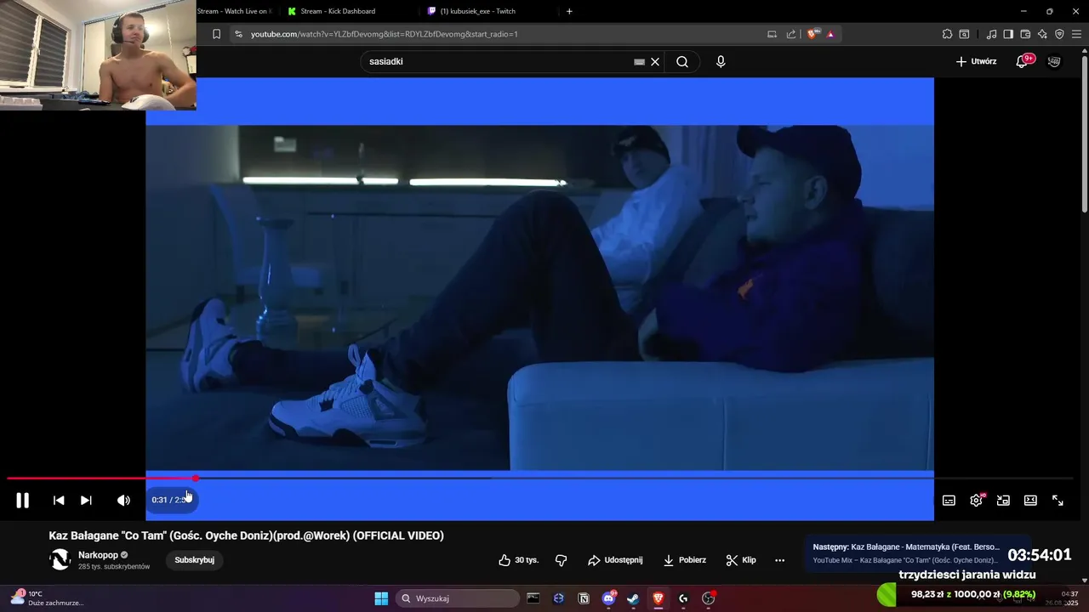The height and width of the screenshot is (612, 1089).
Task: Open Brave browser taskbar icon
Action: 658,598
